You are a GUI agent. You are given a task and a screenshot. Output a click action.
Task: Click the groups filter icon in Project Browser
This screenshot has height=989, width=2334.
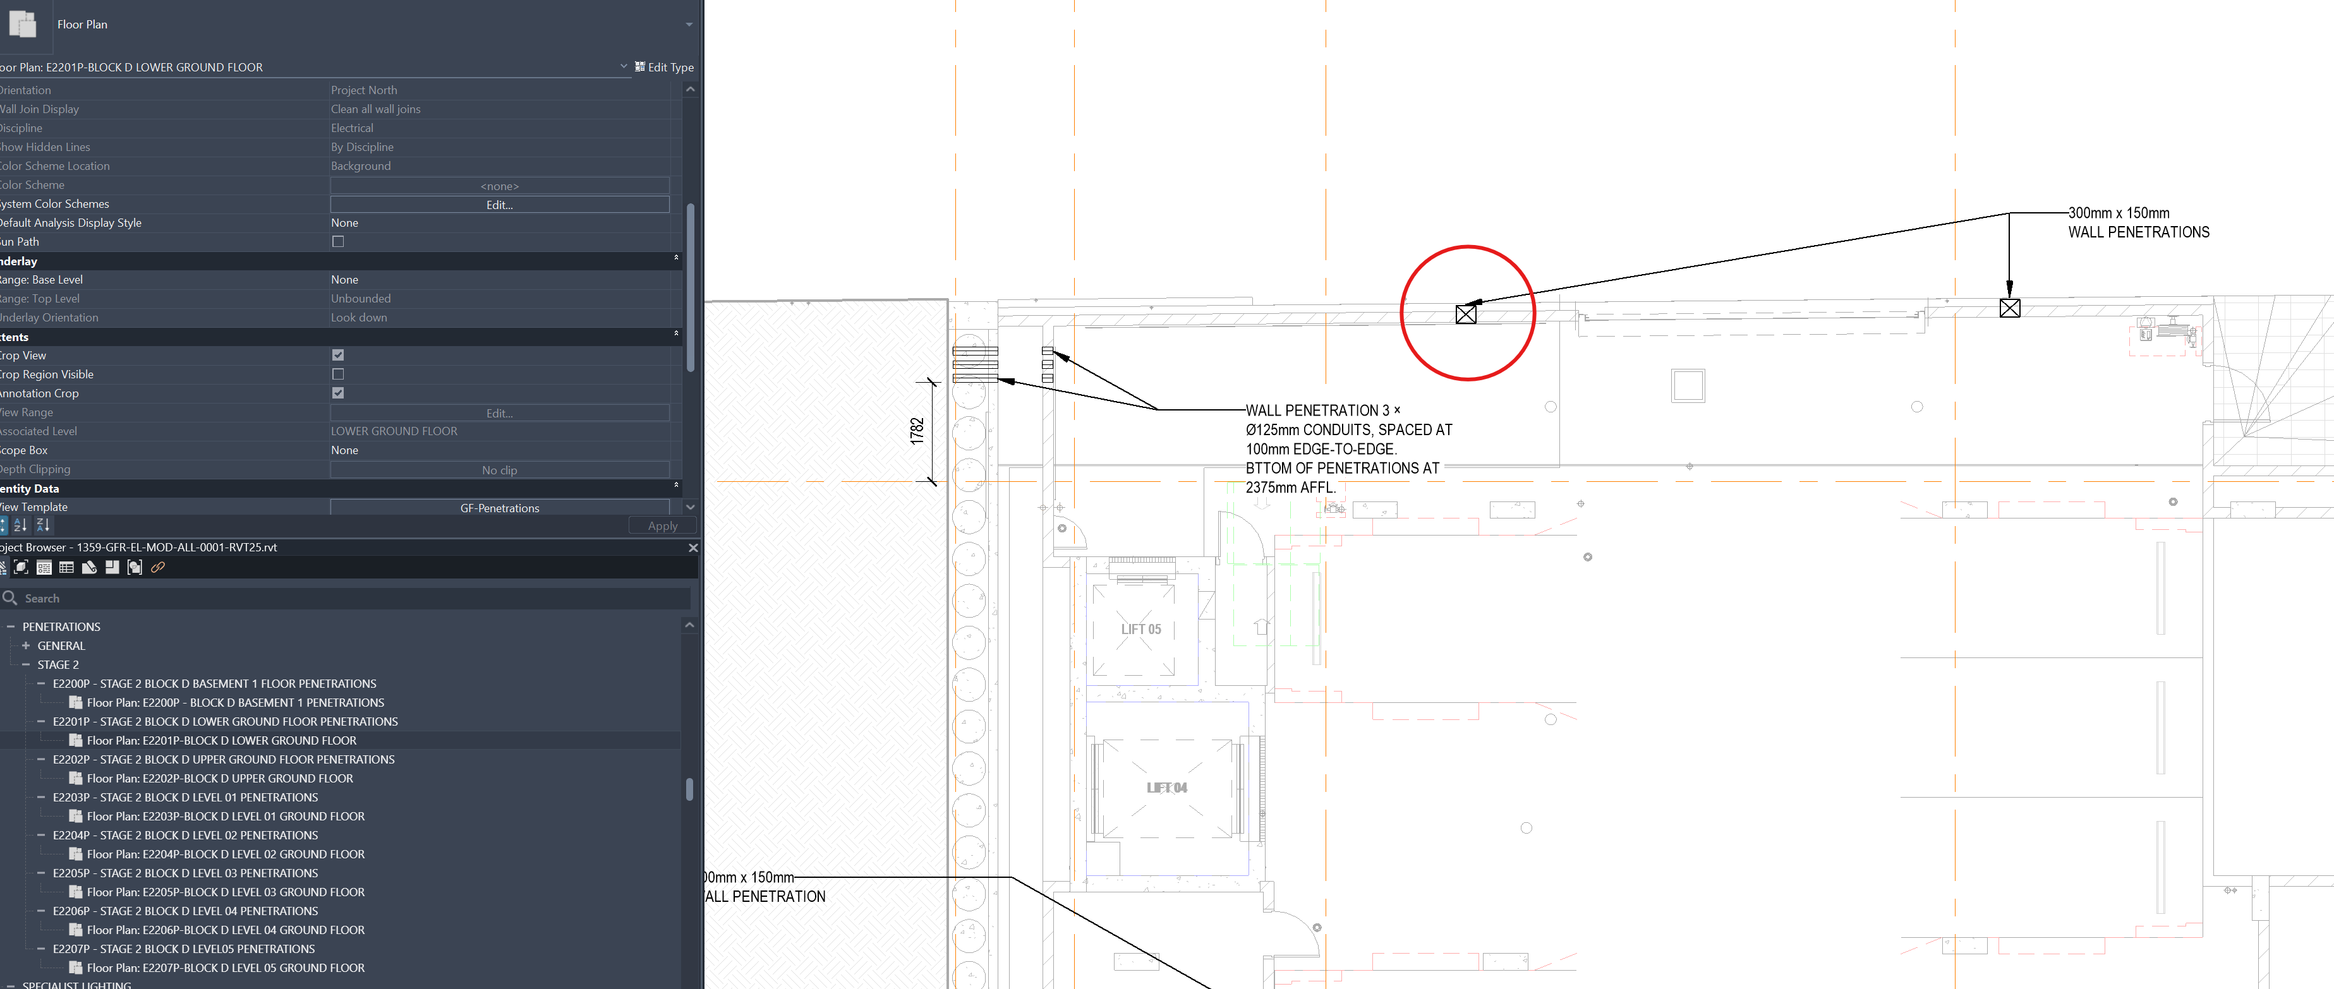coord(134,568)
